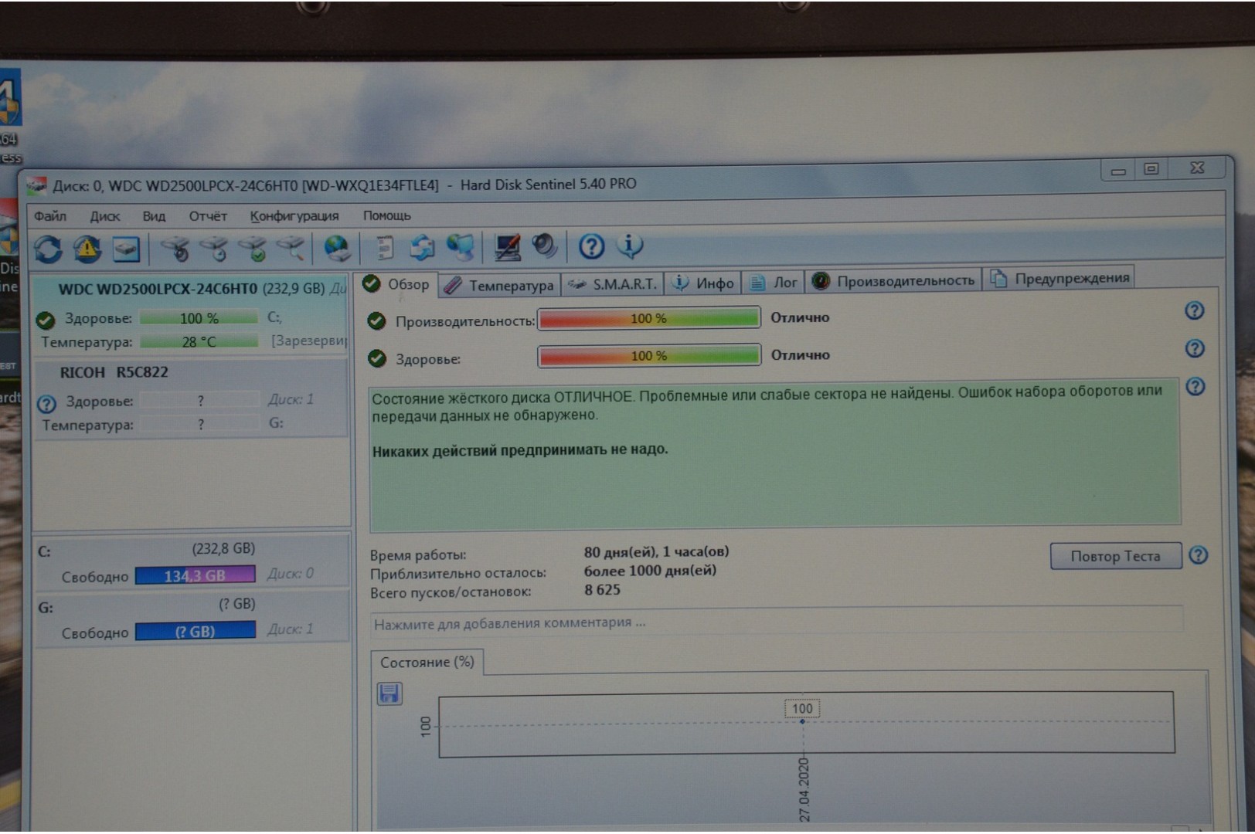The image size is (1255, 834).
Task: Select the RICOH R5C822 disk entry
Action: 190,398
